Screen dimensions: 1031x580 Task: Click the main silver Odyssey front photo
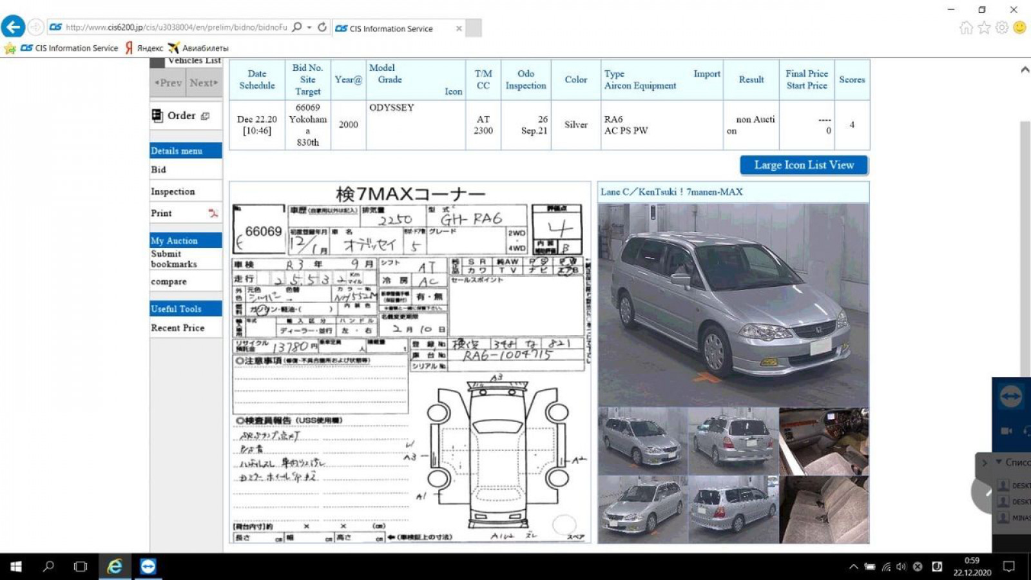733,305
